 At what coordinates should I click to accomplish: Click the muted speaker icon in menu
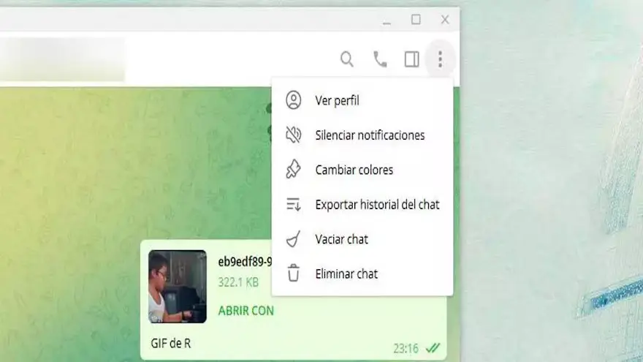click(294, 135)
